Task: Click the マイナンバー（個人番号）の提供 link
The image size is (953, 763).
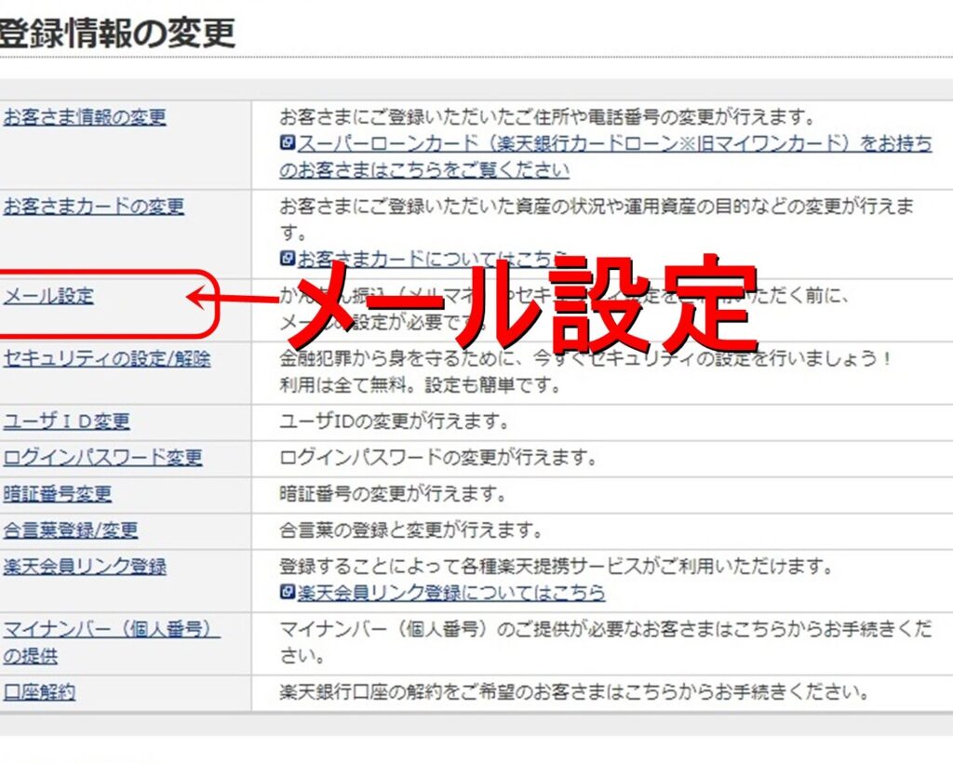Action: pos(110,630)
